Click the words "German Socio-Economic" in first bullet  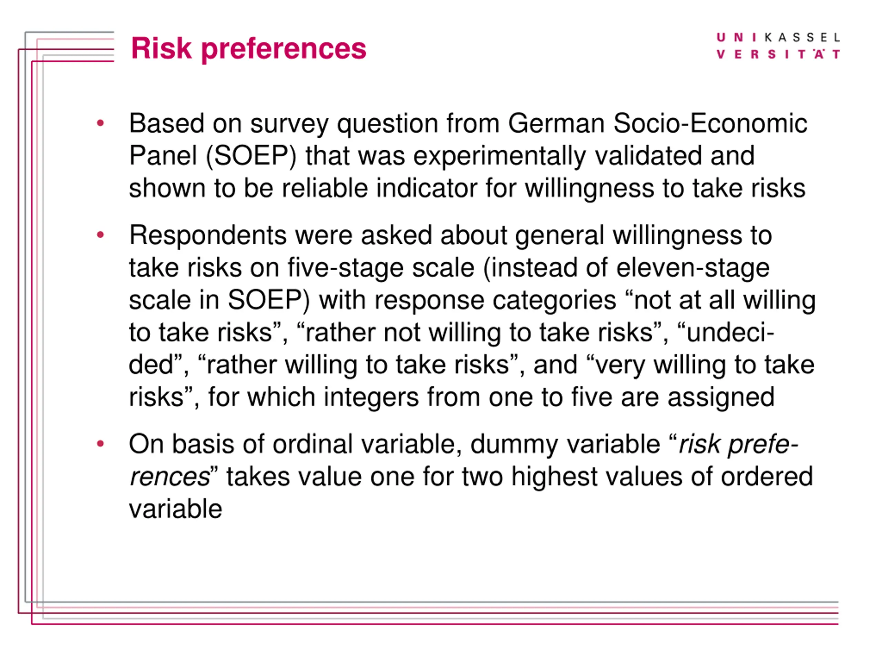point(657,123)
